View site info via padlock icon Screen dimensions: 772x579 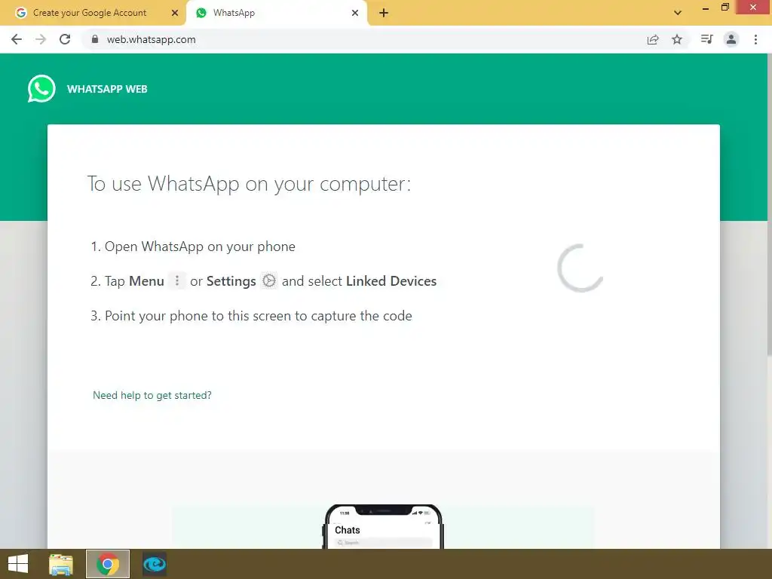click(x=95, y=39)
